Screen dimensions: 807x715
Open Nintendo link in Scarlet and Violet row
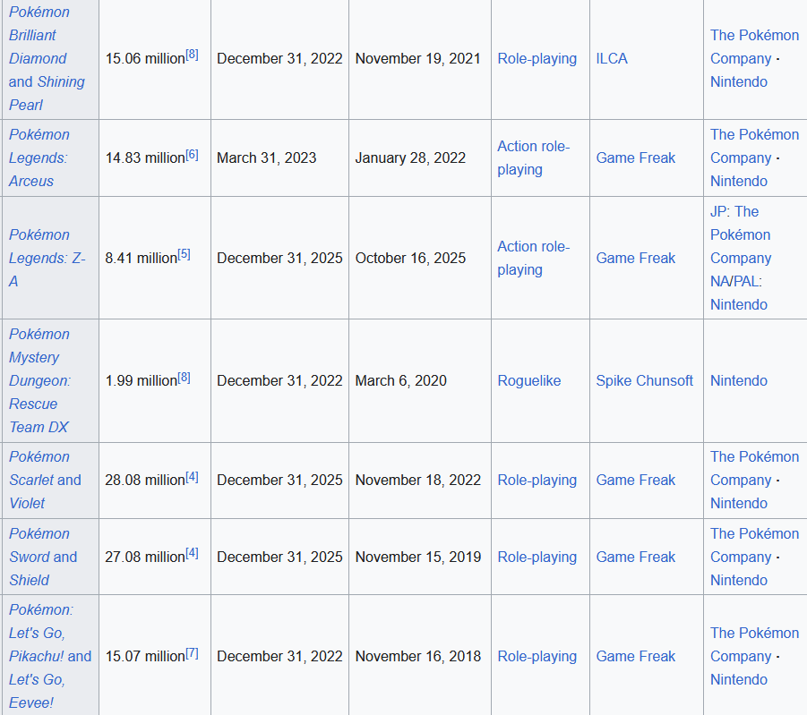[739, 503]
